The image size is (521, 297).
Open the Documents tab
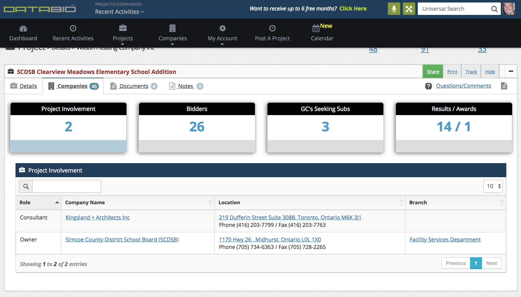[134, 86]
